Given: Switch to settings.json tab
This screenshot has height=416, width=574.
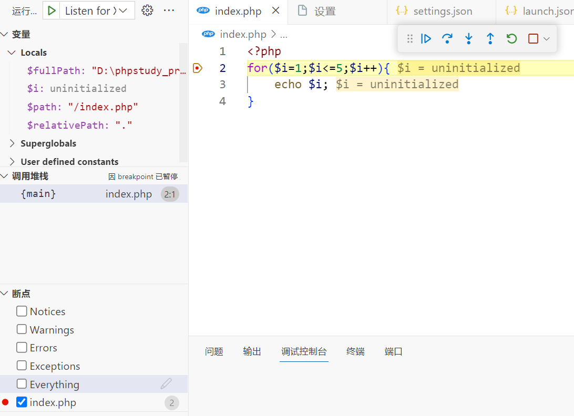Looking at the screenshot, I should click(442, 12).
